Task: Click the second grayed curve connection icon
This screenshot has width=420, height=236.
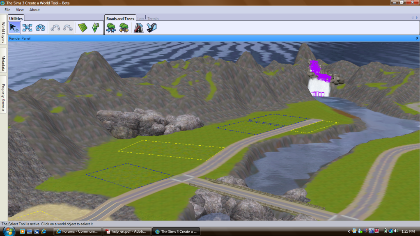Action: click(x=68, y=28)
